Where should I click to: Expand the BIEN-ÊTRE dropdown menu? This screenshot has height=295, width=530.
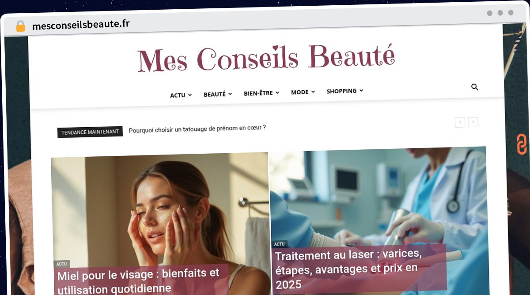261,93
